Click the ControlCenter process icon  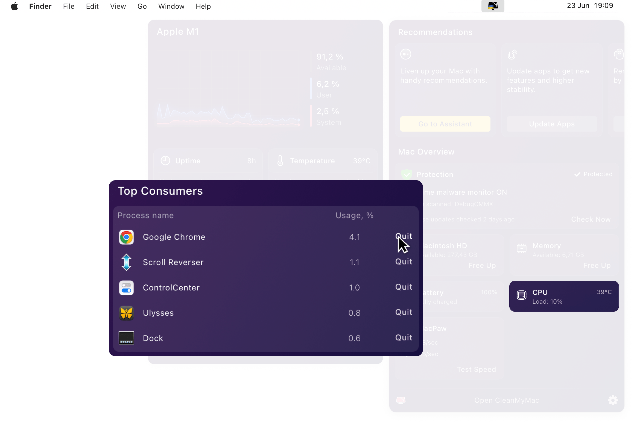tap(126, 288)
